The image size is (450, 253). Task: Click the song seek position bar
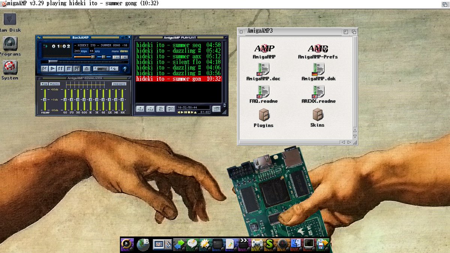85,62
